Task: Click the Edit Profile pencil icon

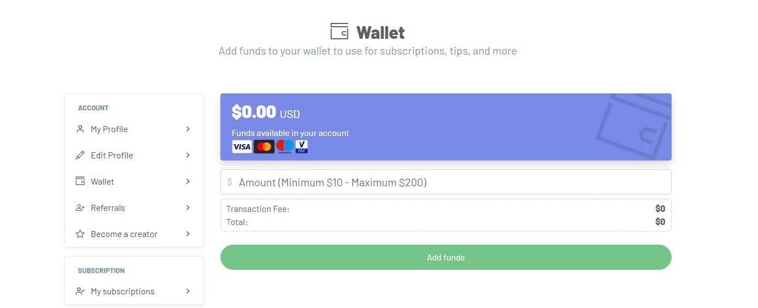Action: (x=80, y=155)
